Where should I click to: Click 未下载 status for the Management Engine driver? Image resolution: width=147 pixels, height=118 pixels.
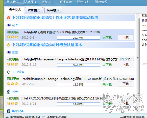coord(107,65)
